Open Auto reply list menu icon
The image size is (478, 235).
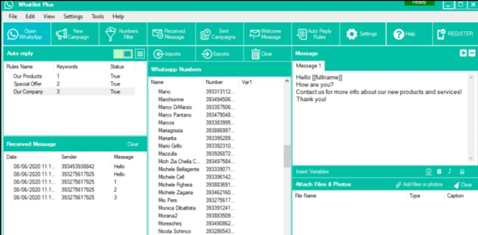coord(140,54)
